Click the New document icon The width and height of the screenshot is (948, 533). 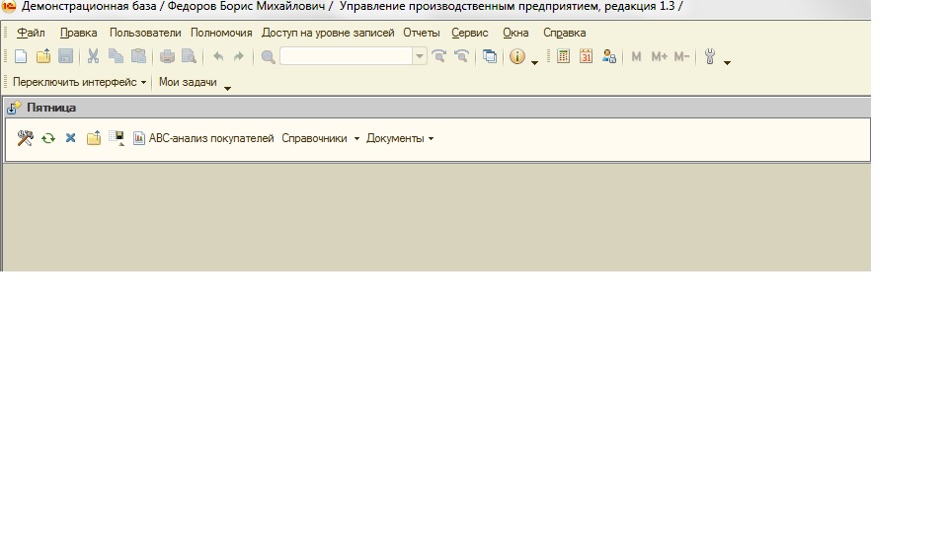coord(21,57)
